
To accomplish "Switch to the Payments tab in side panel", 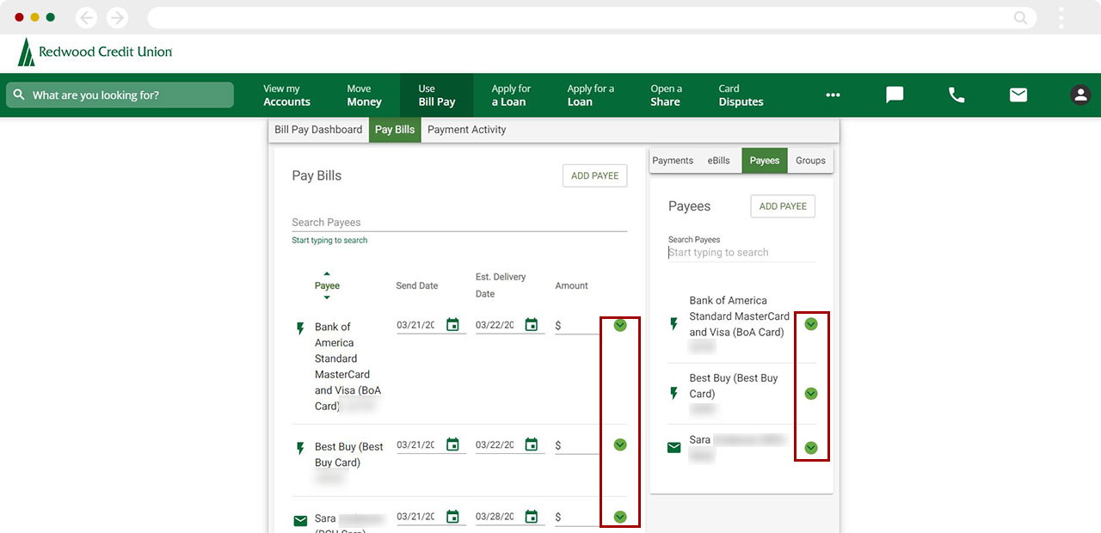I will tap(673, 161).
